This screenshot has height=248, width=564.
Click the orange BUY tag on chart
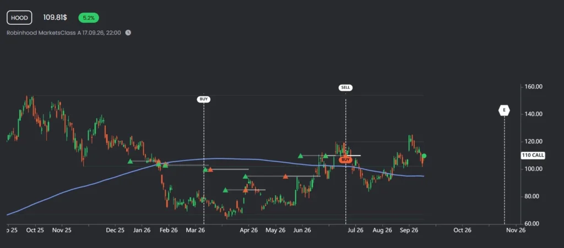[346, 159]
